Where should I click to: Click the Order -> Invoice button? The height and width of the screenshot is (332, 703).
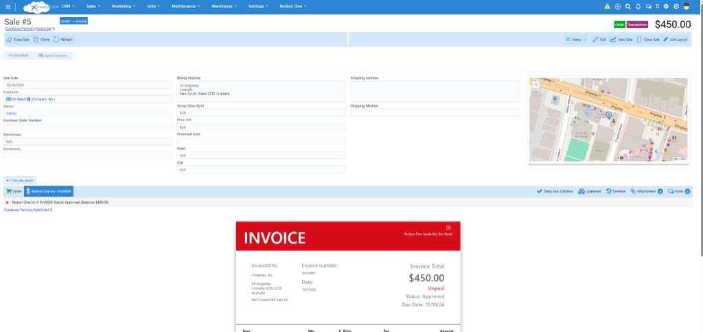point(73,21)
